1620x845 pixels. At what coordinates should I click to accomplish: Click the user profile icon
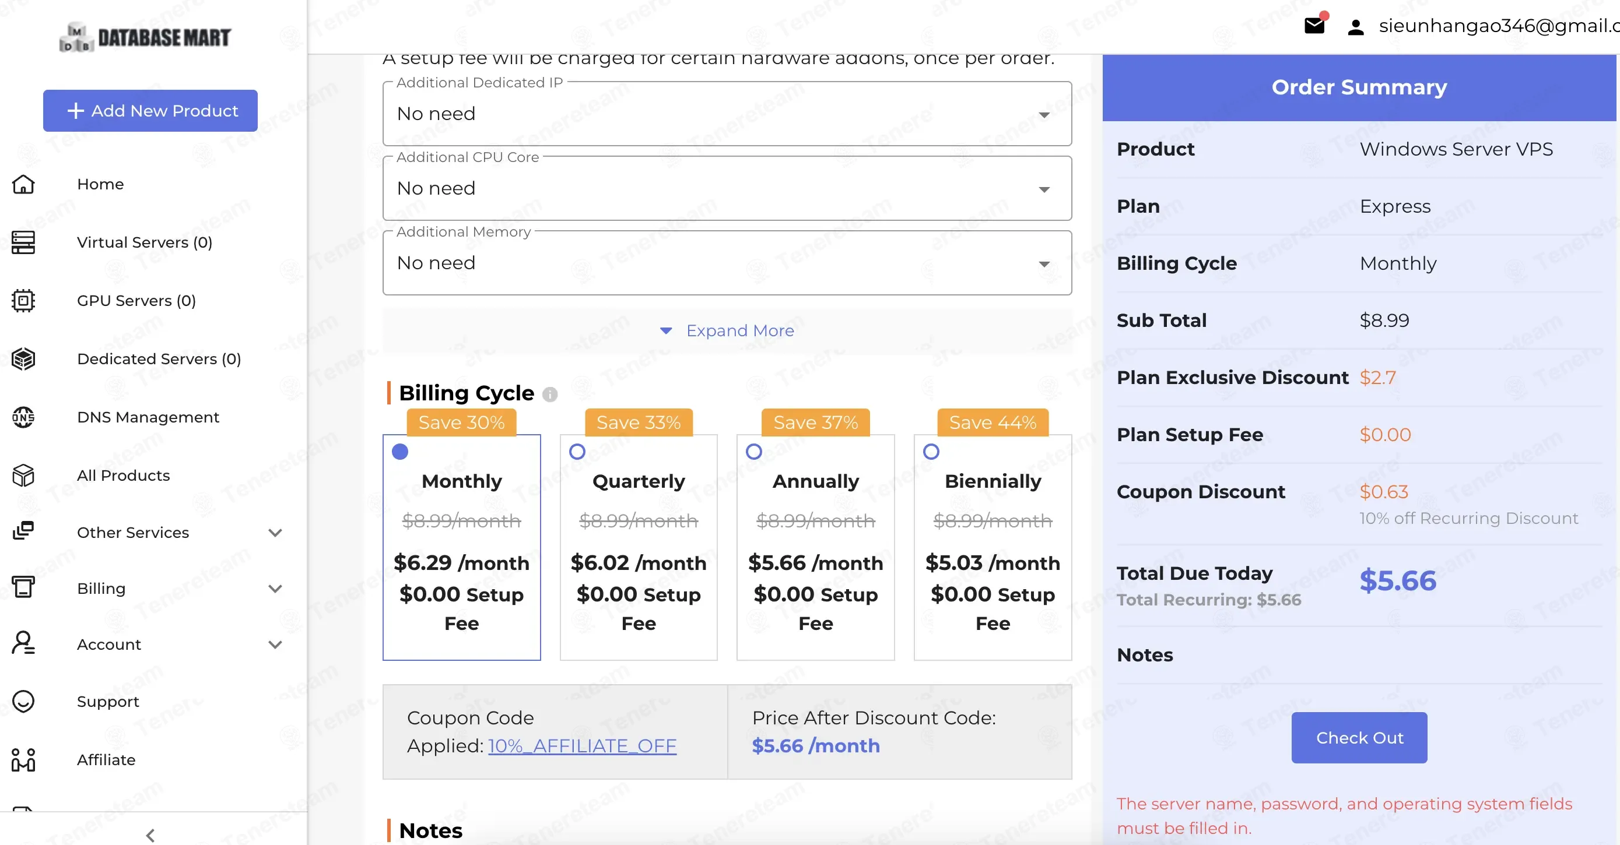(1356, 27)
